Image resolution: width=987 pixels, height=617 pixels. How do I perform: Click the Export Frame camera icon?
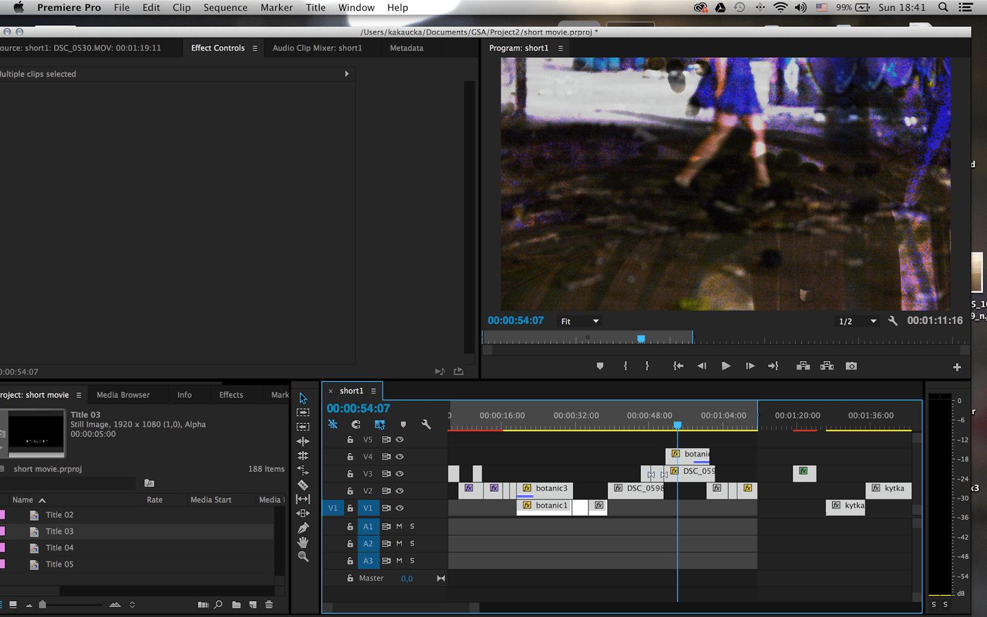[x=851, y=366]
